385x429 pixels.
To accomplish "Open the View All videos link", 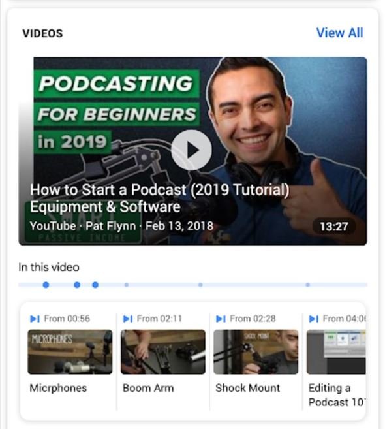I will (339, 33).
